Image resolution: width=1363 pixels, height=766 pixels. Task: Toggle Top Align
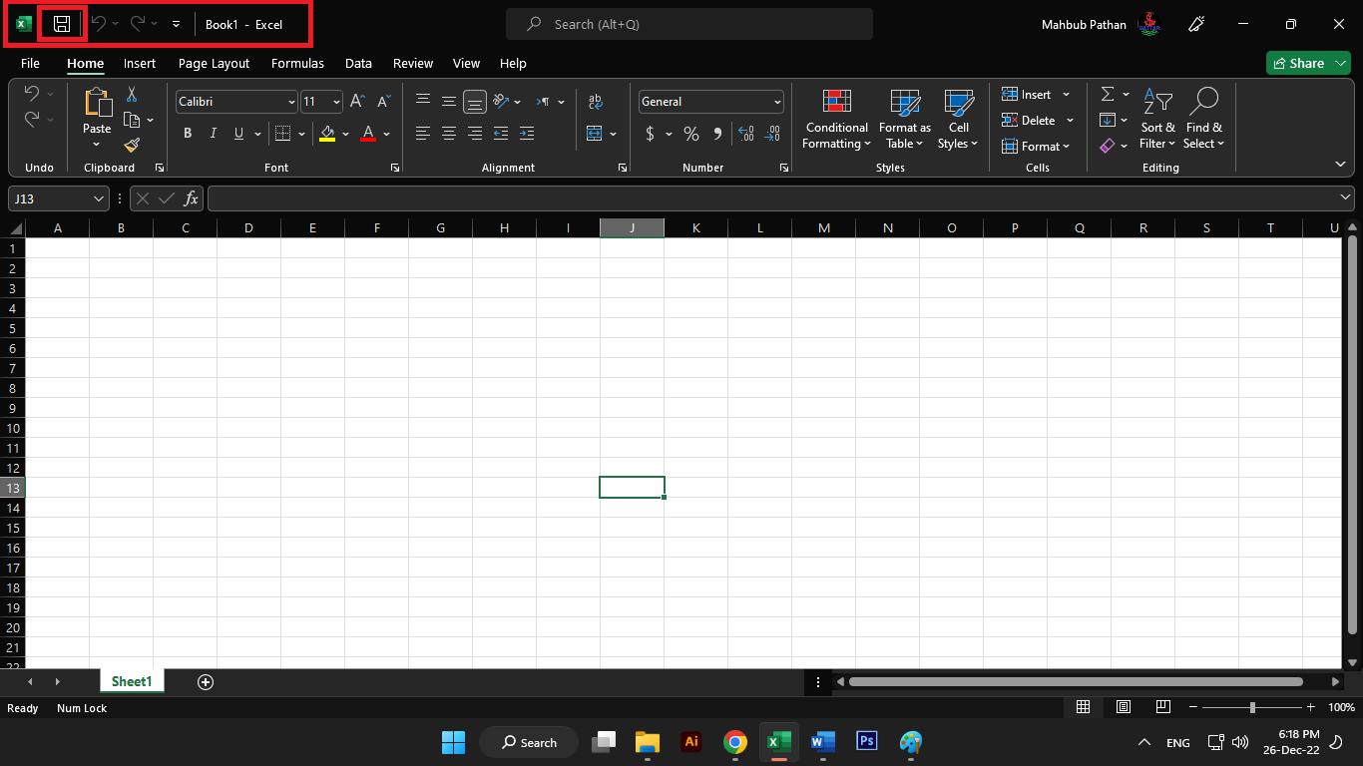coord(423,101)
